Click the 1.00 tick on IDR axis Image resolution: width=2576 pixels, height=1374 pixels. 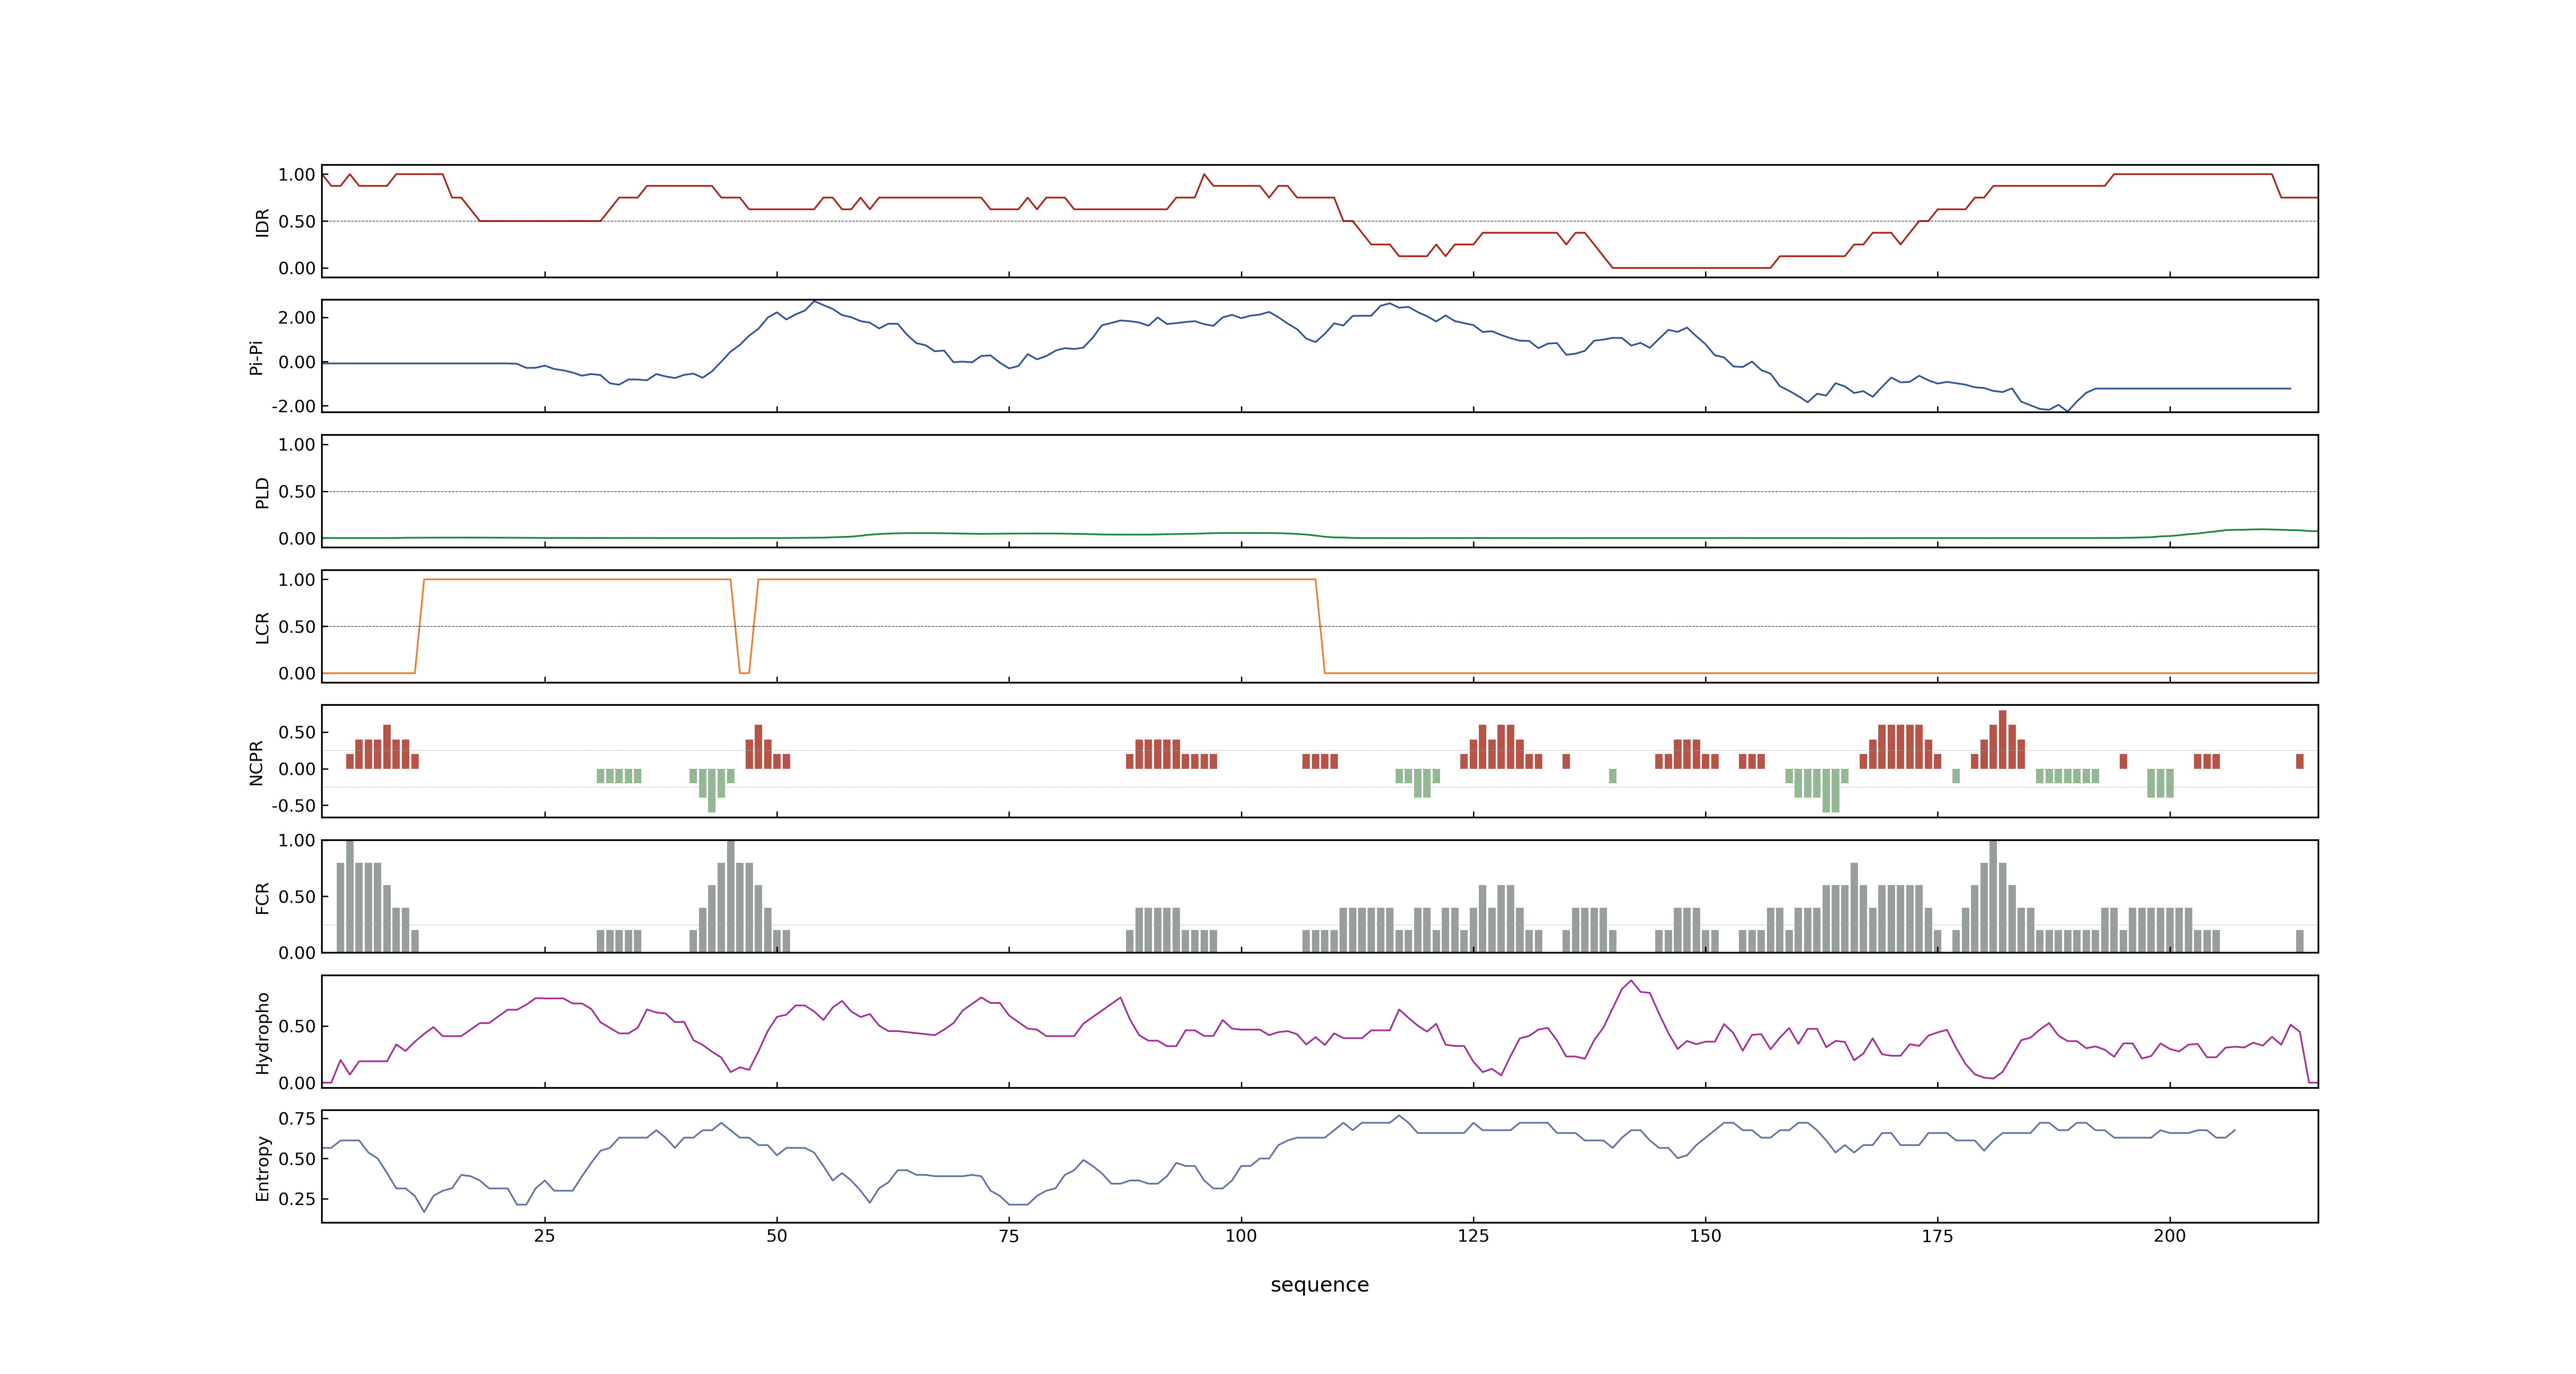click(297, 175)
